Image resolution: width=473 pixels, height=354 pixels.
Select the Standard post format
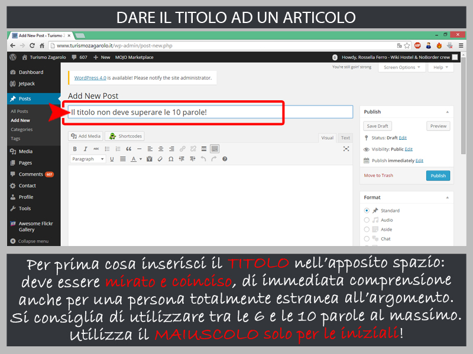tap(367, 211)
